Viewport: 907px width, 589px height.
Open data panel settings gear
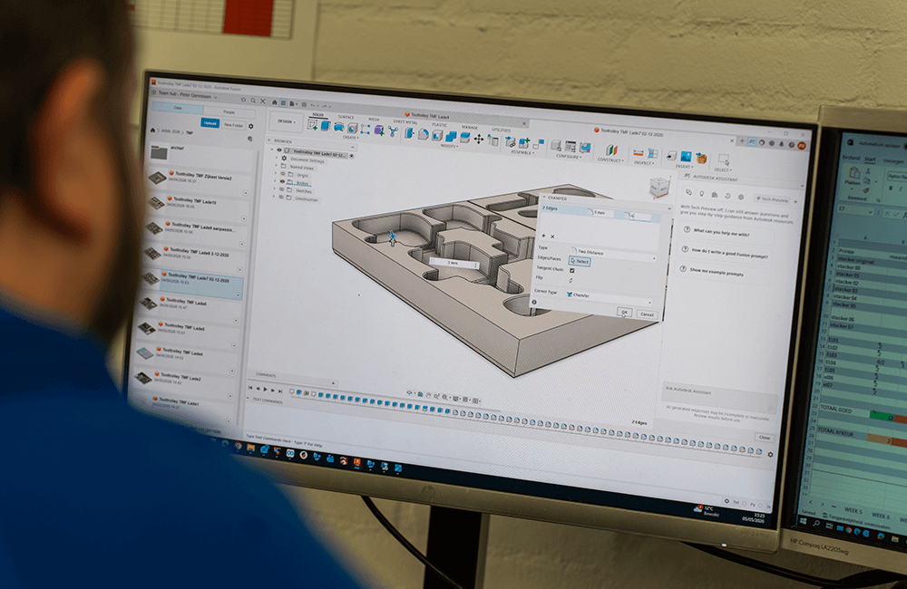point(250,126)
